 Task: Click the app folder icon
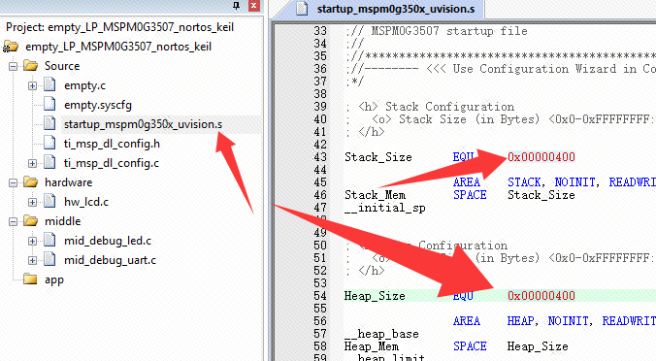(x=30, y=279)
